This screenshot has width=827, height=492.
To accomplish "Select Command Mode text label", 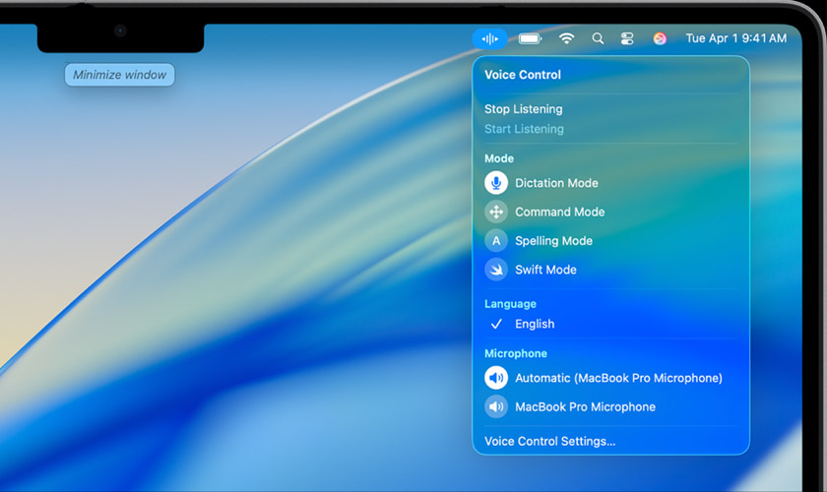I will pyautogui.click(x=559, y=212).
